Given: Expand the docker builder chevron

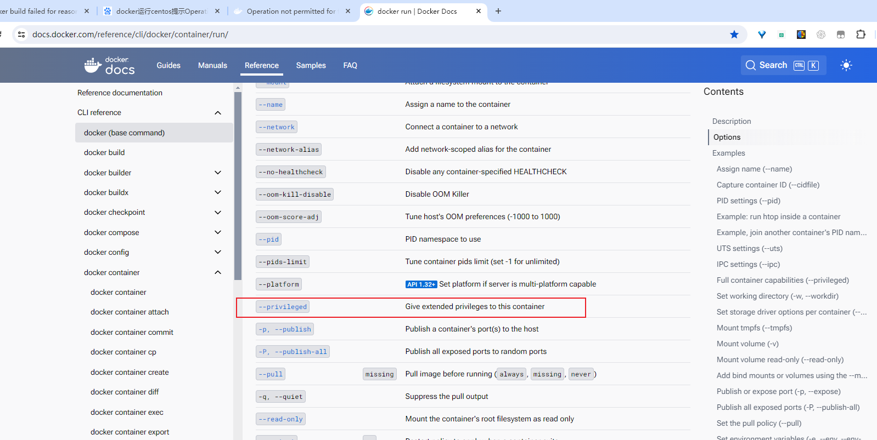Looking at the screenshot, I should [218, 173].
